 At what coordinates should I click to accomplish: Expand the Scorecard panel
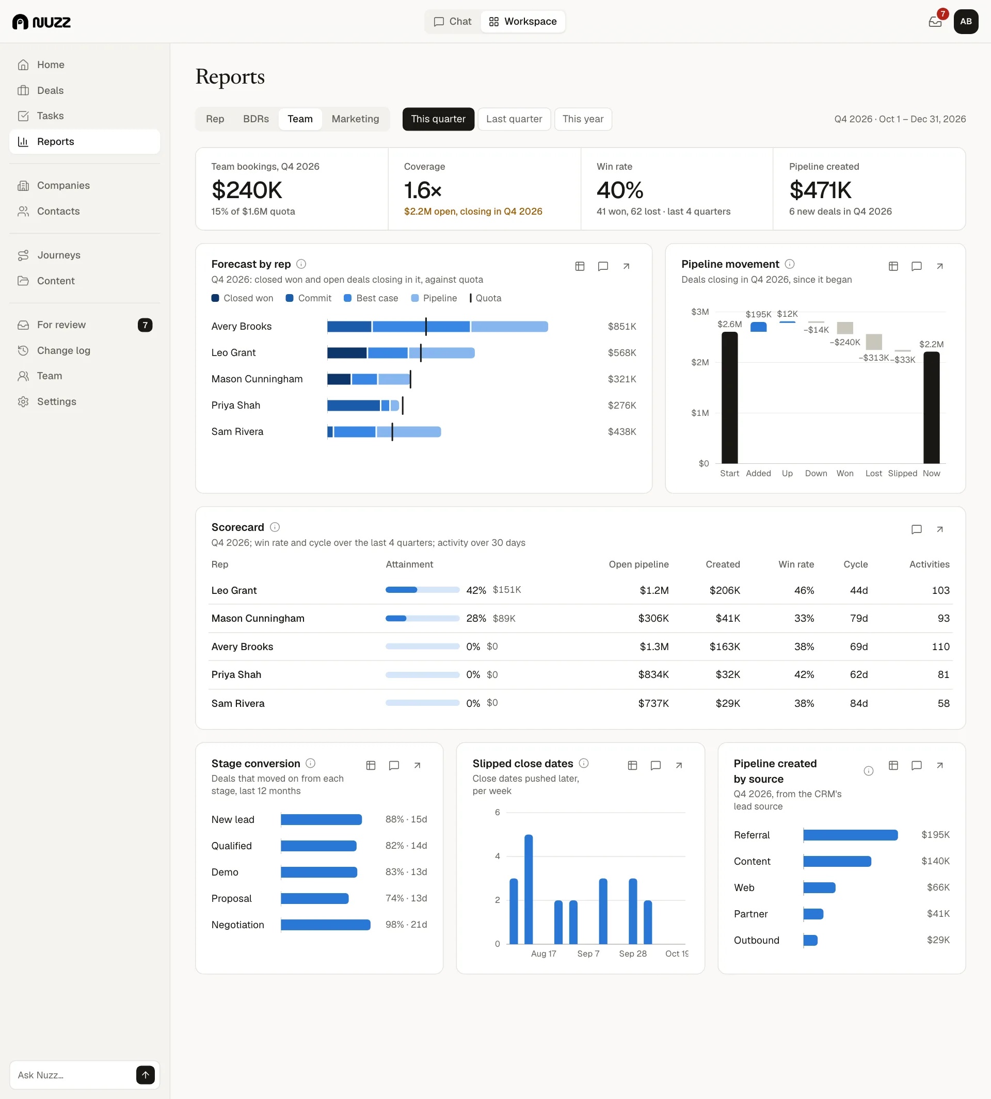(940, 529)
